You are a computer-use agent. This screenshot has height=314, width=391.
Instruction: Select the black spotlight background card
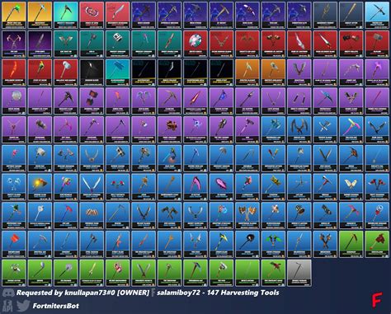pos(92,73)
